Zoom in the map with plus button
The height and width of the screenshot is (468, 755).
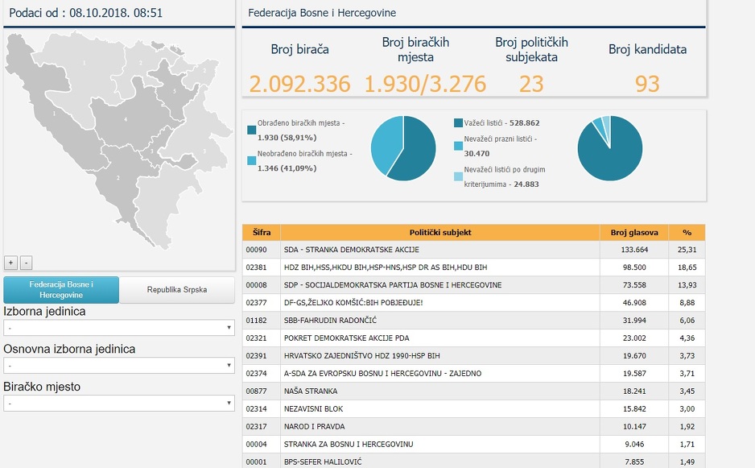coord(10,263)
